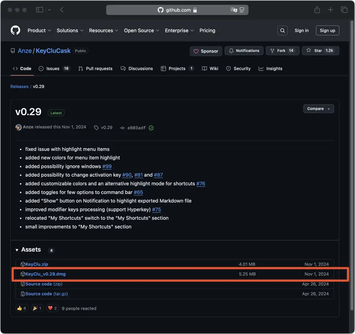
Task: Click the GitHub logo in the header
Action: coord(15,30)
